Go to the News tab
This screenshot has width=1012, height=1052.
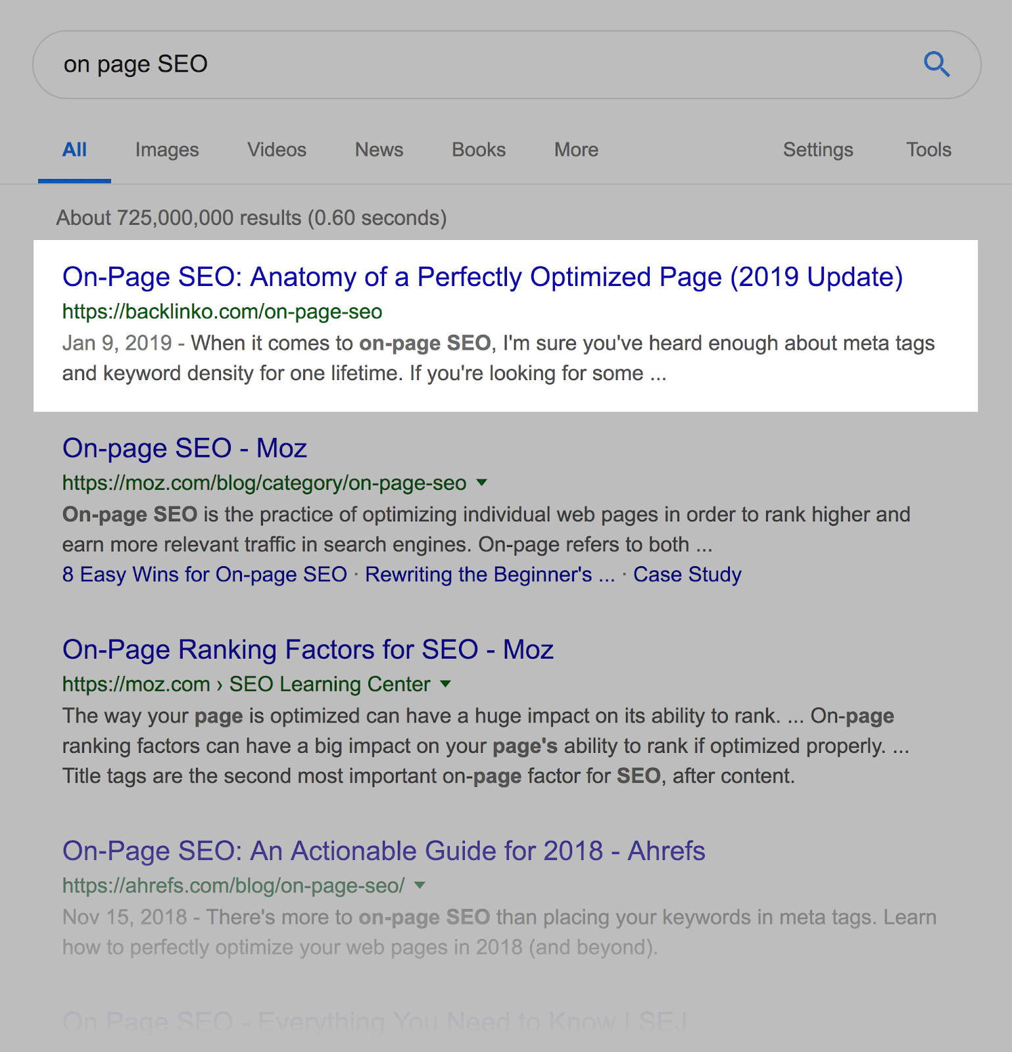(379, 150)
